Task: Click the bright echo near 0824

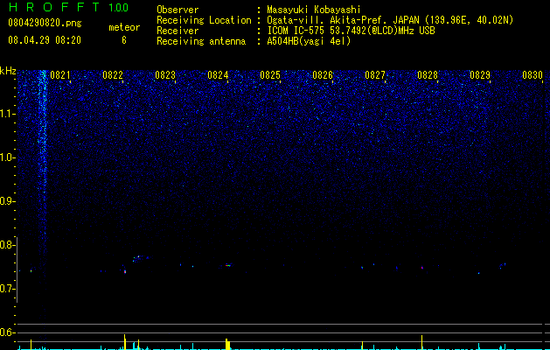Action: pos(228,265)
